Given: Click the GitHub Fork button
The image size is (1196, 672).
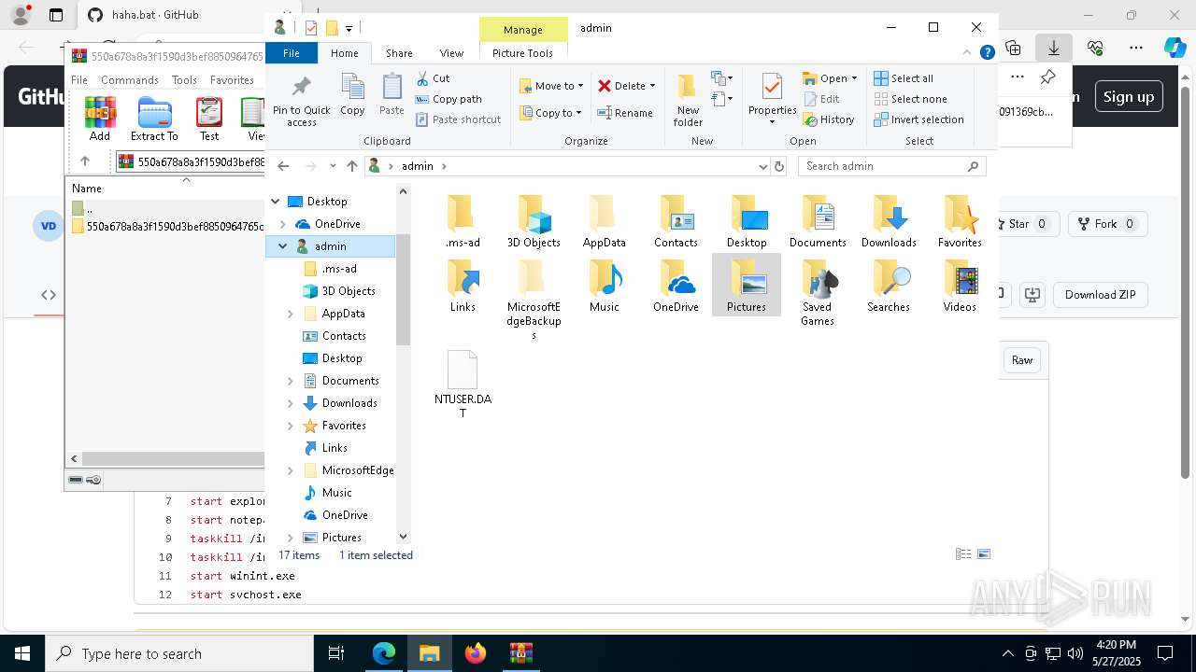Looking at the screenshot, I should (x=1107, y=224).
